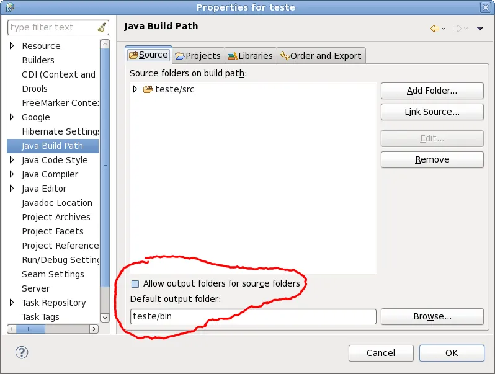Select Project Archives category
495x374 pixels.
(56, 217)
